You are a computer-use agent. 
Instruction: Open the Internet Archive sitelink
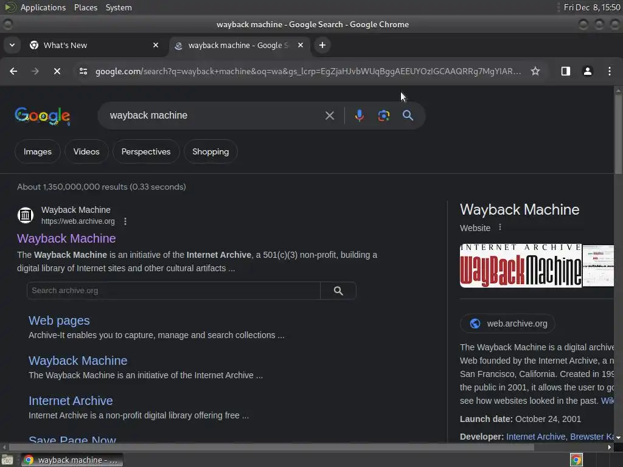71,401
